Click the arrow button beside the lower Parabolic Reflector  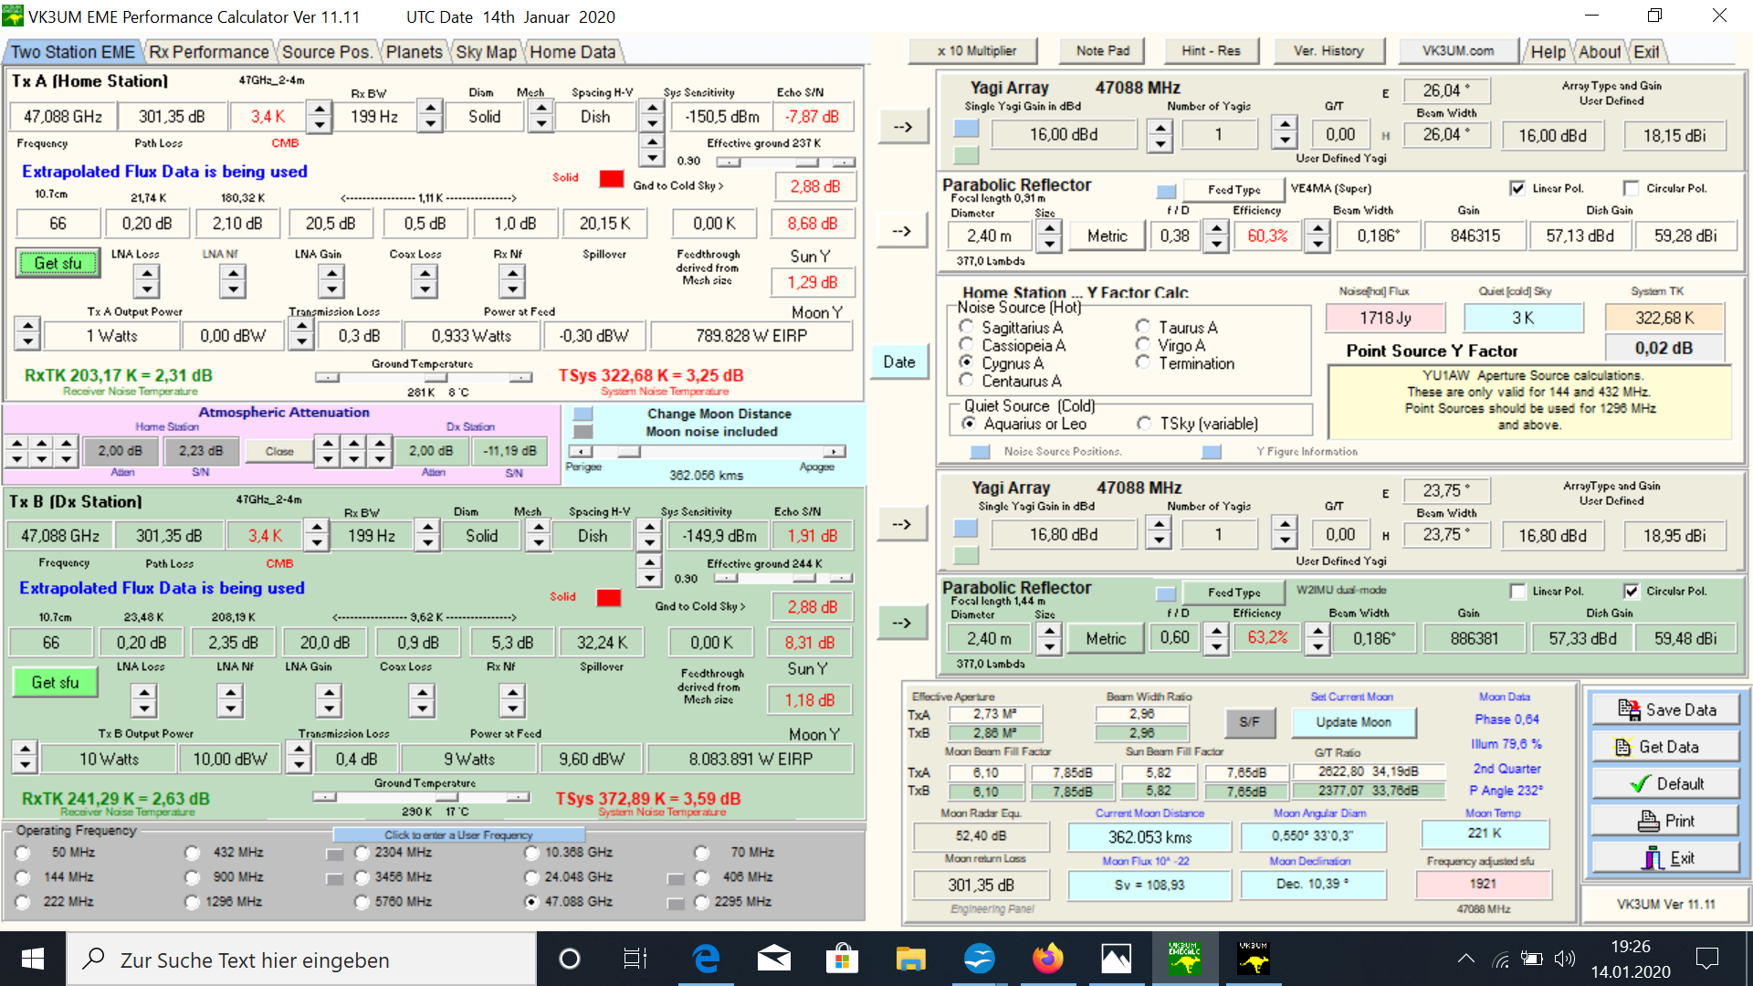(901, 623)
